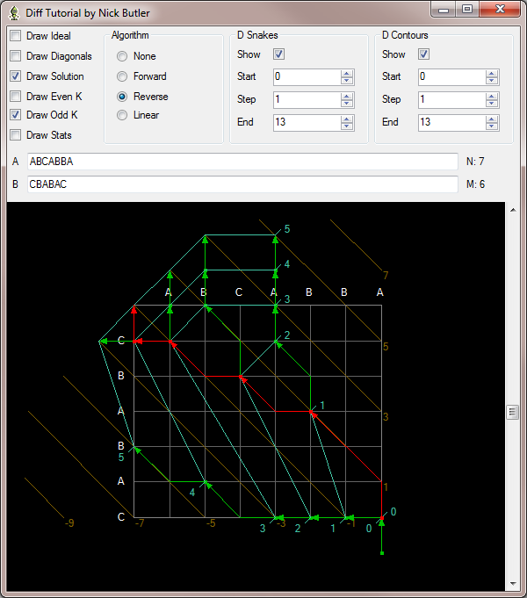Focus the D Snakes Step number field
This screenshot has width=527, height=598.
tap(307, 100)
